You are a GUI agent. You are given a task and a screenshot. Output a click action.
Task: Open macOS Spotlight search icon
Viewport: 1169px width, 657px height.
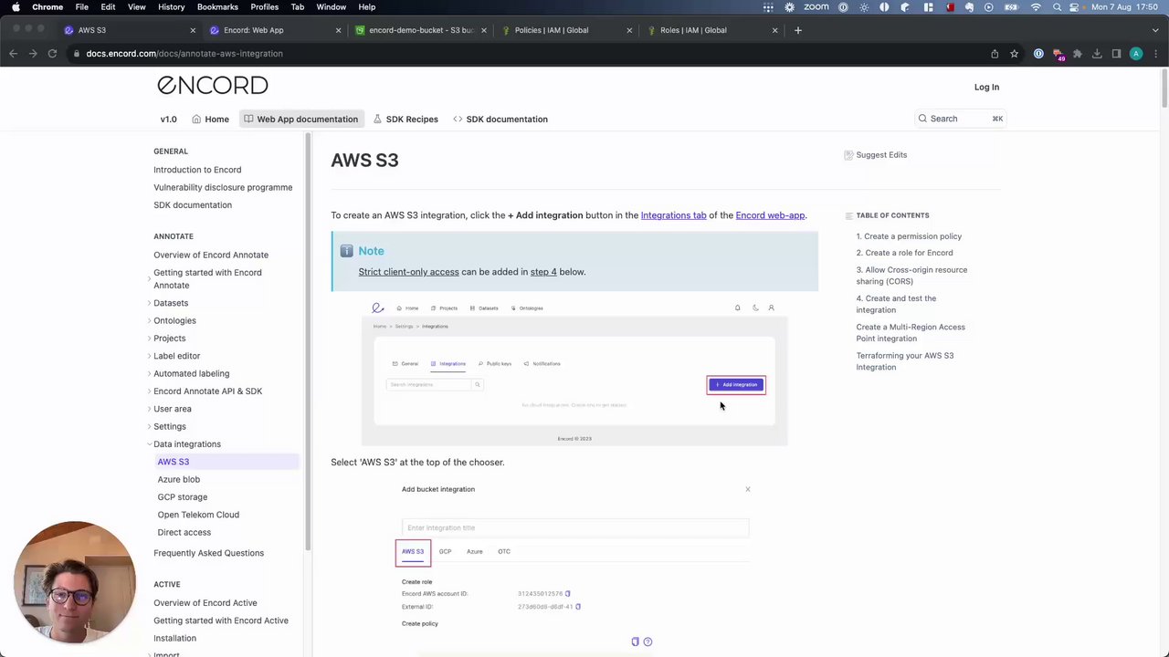pos(1057,6)
